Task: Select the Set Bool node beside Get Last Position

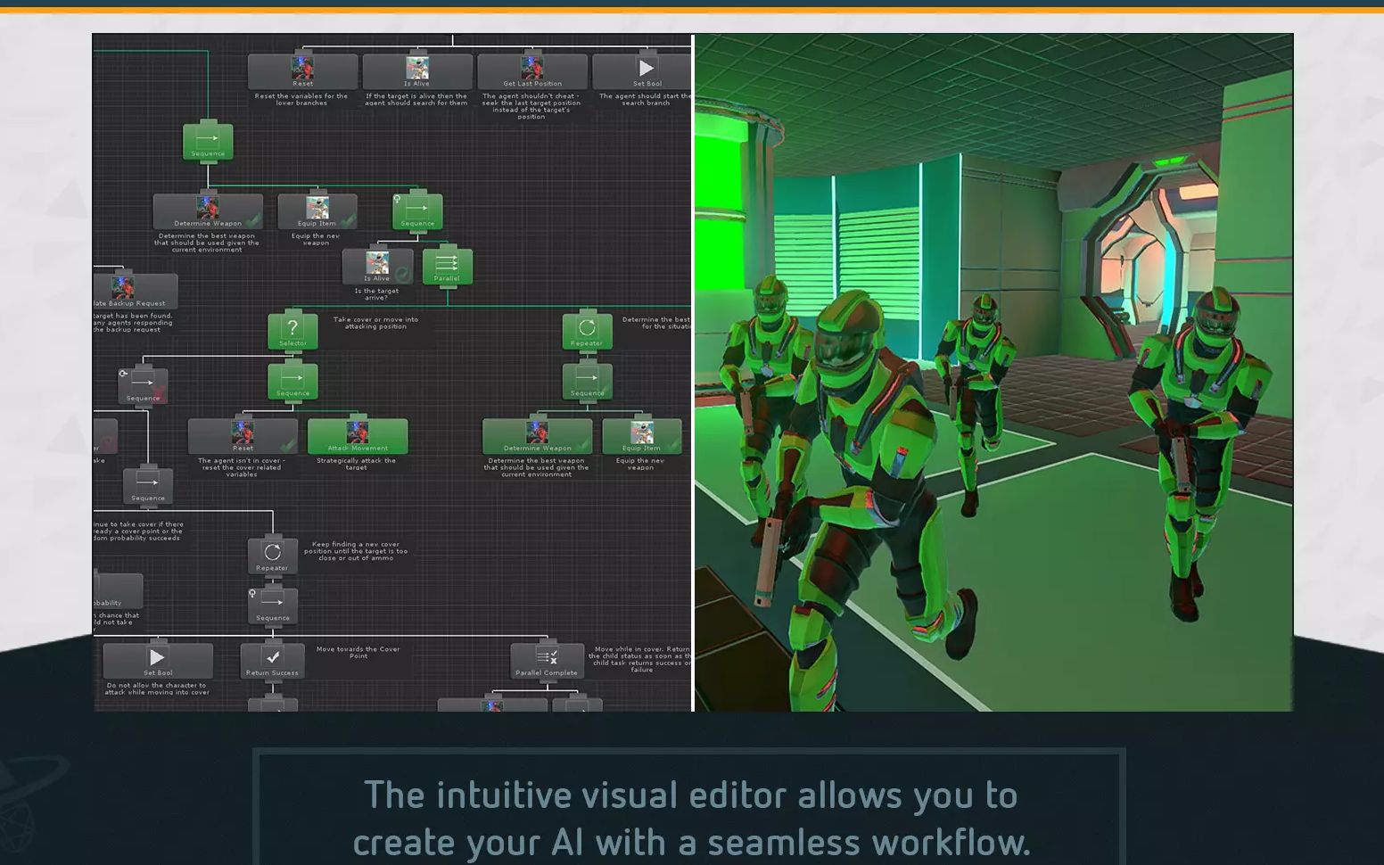Action: pos(642,70)
